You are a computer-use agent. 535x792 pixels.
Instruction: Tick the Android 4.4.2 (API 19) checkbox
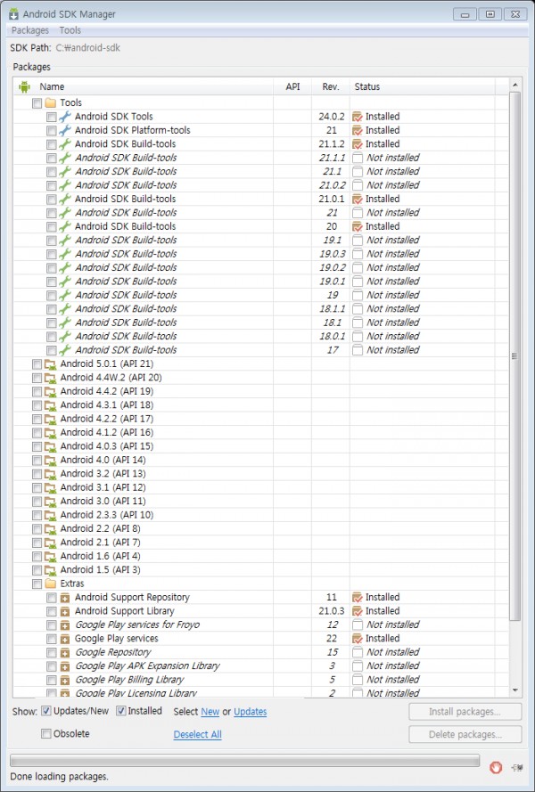pos(37,391)
